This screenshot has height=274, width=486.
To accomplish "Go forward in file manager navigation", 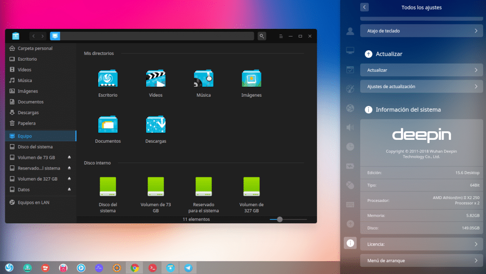I will pyautogui.click(x=43, y=36).
